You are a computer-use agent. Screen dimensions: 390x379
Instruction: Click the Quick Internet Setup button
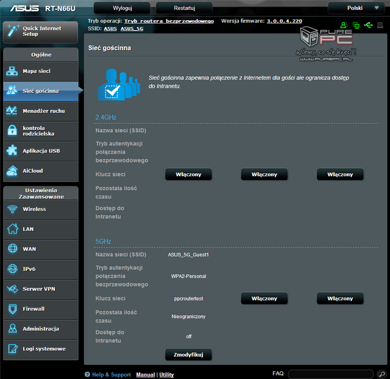click(x=41, y=32)
